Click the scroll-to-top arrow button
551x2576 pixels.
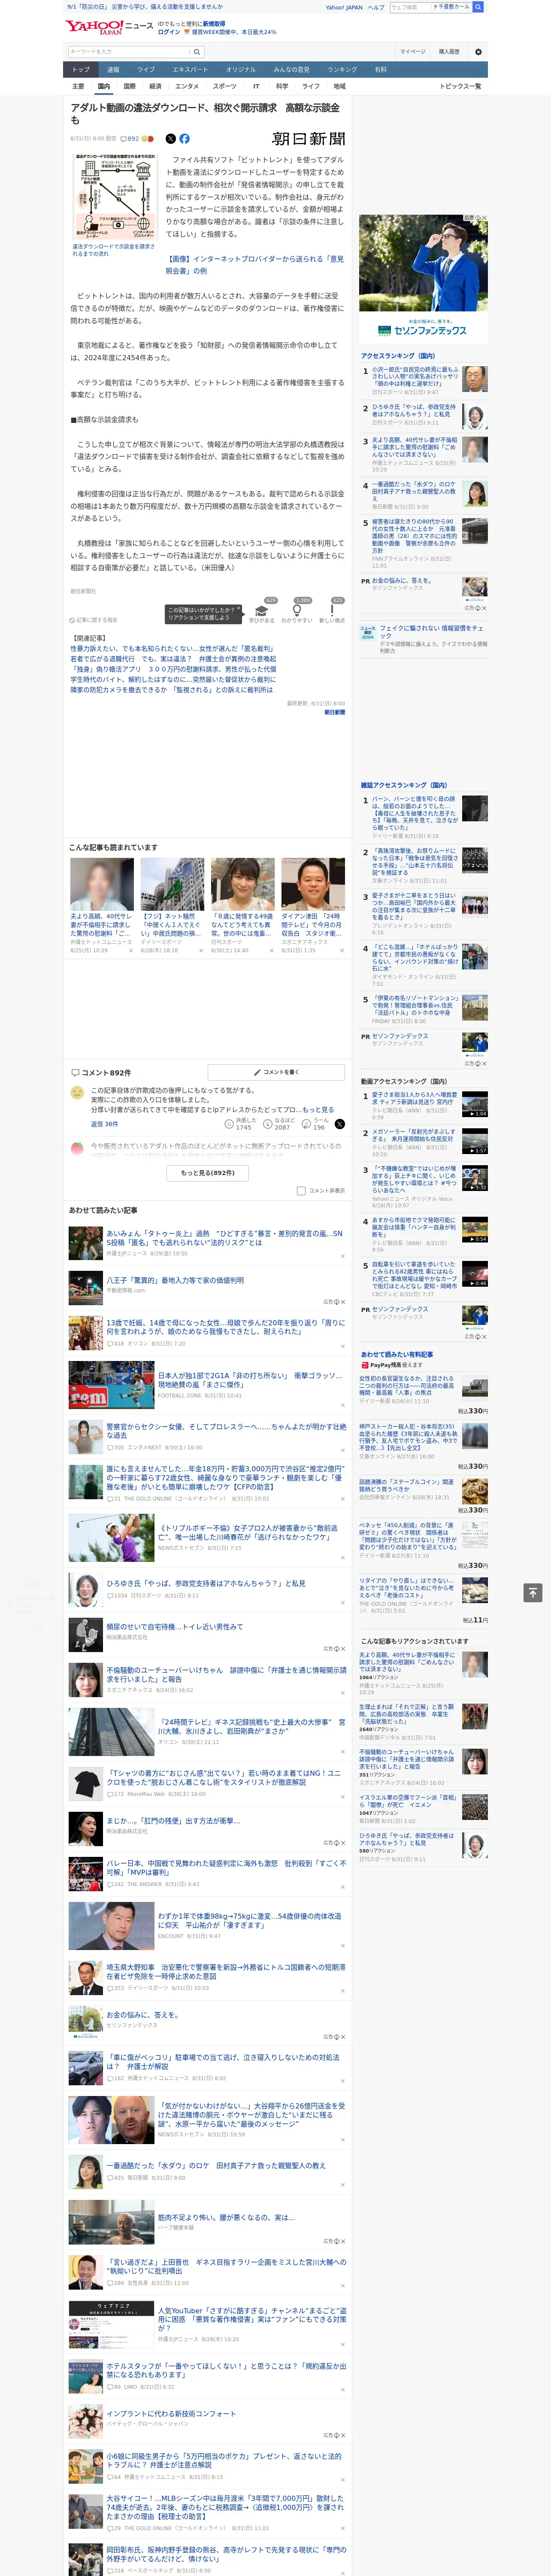tap(532, 1593)
